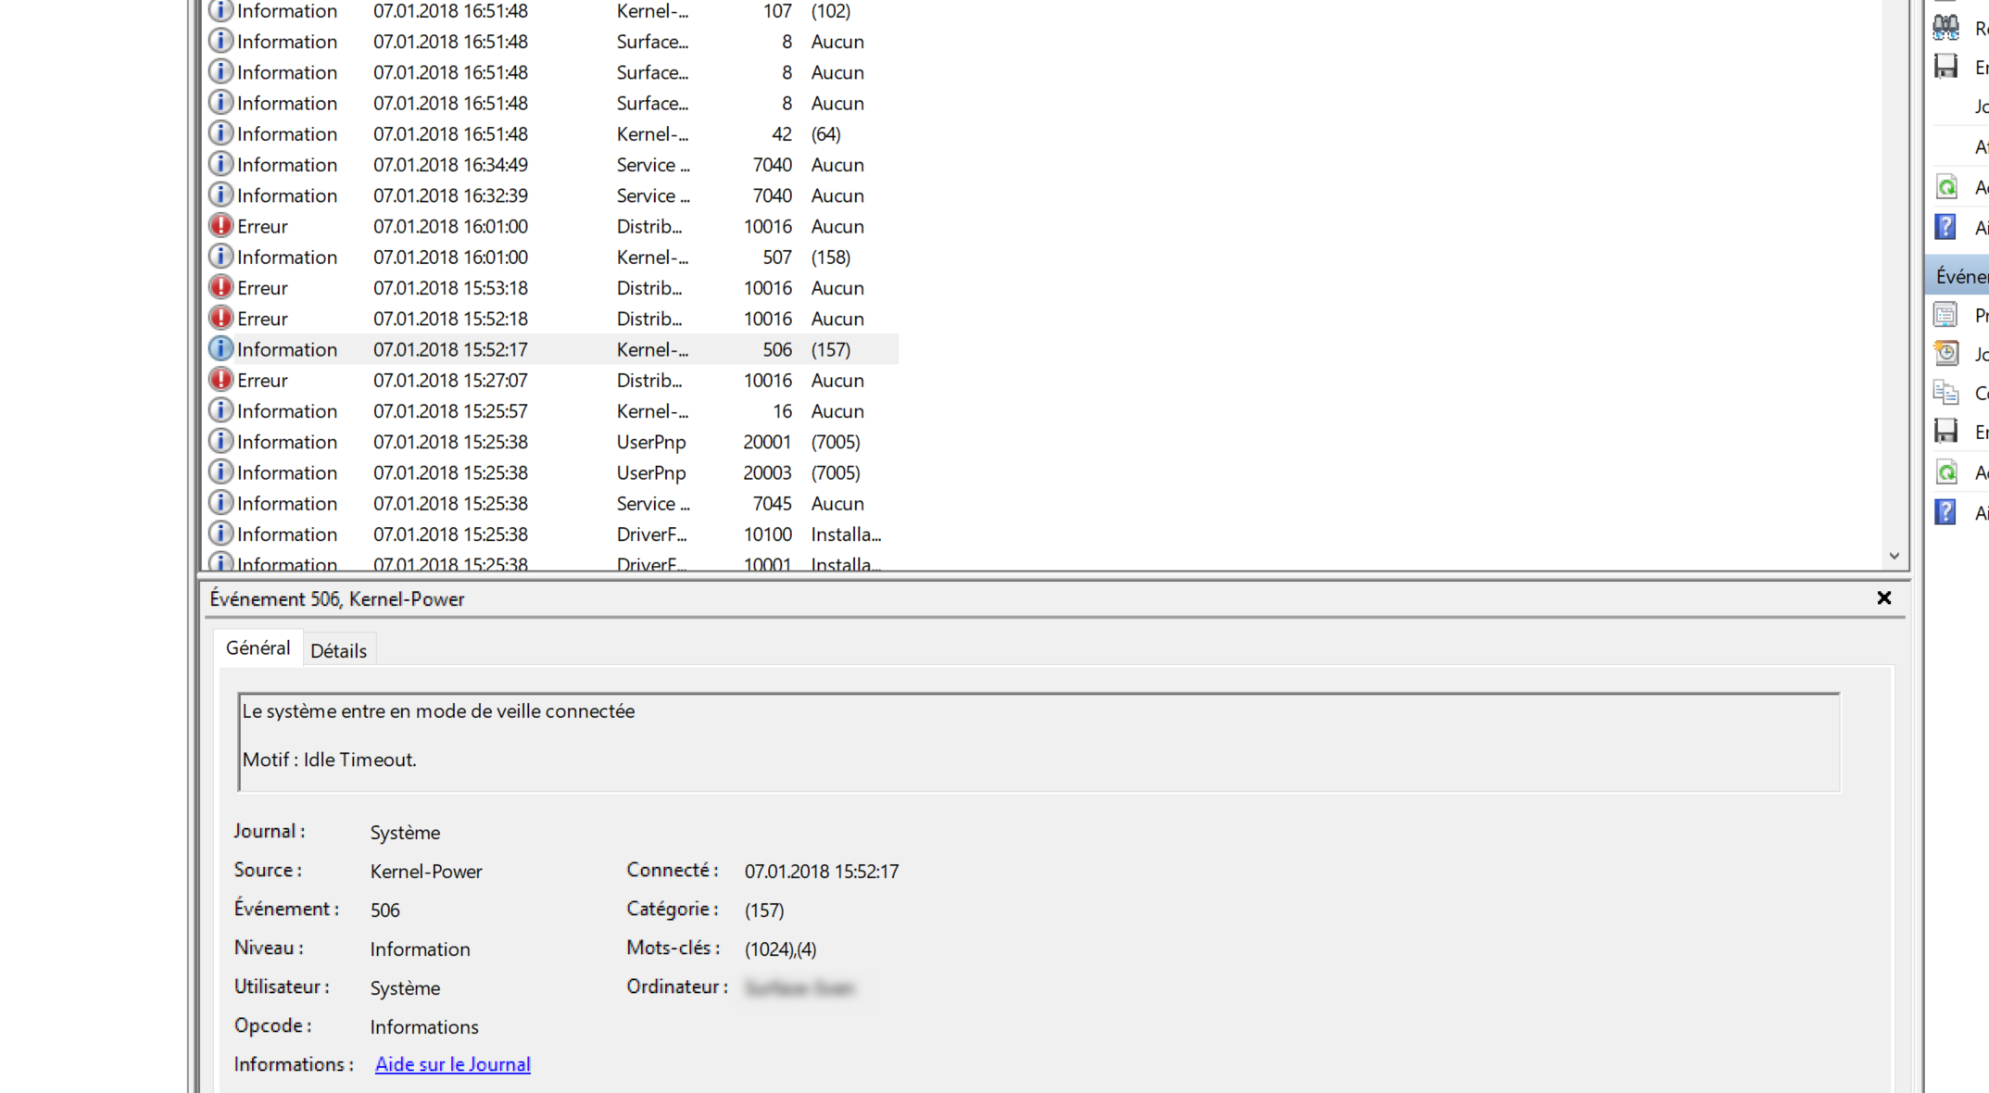Click the lower green refresh icon

[1946, 472]
